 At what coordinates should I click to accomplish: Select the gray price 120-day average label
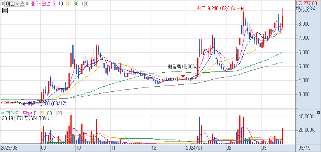(x=85, y=3)
